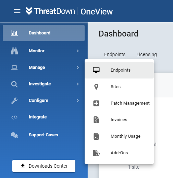Click the Dashboard bar chart icon
Screen dimensions: 173x178
[x=14, y=33]
